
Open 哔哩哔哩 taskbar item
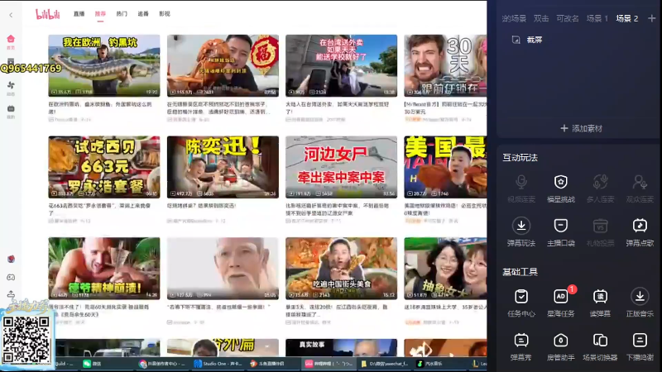pos(329,364)
